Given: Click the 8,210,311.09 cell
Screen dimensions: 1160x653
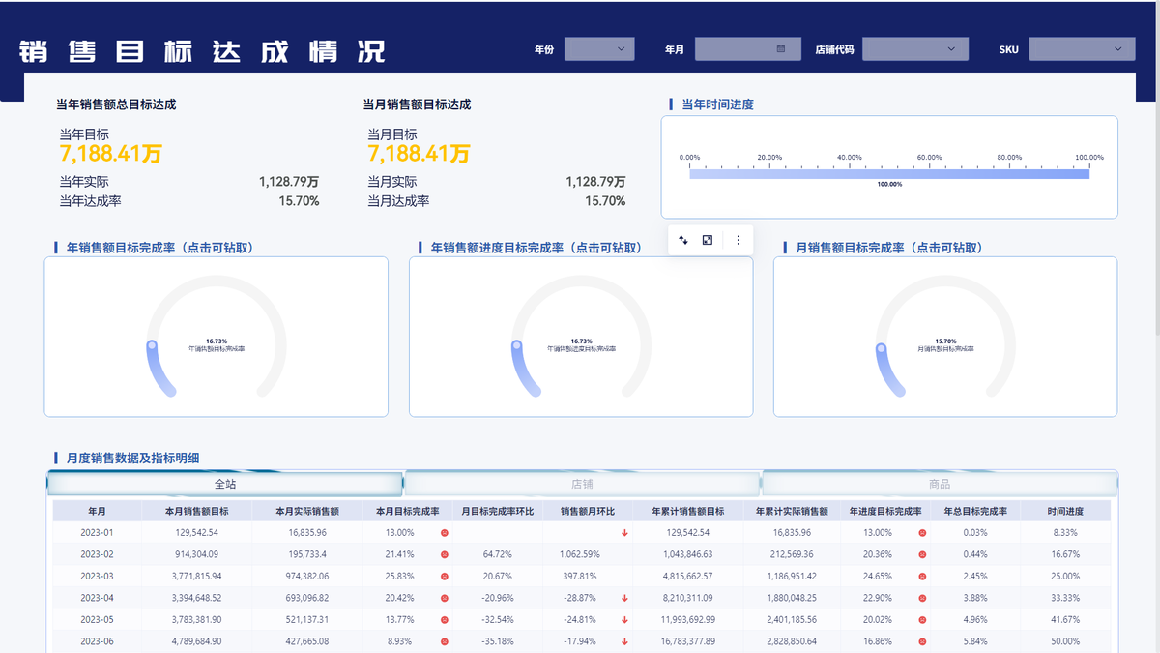Looking at the screenshot, I should point(687,598).
